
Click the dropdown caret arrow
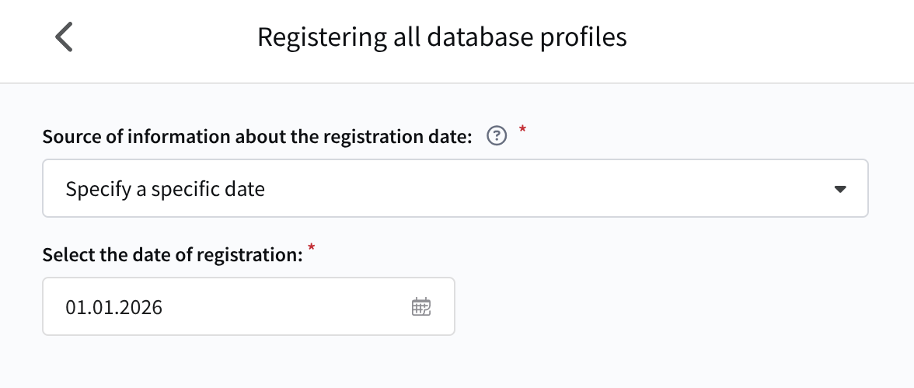coord(839,189)
